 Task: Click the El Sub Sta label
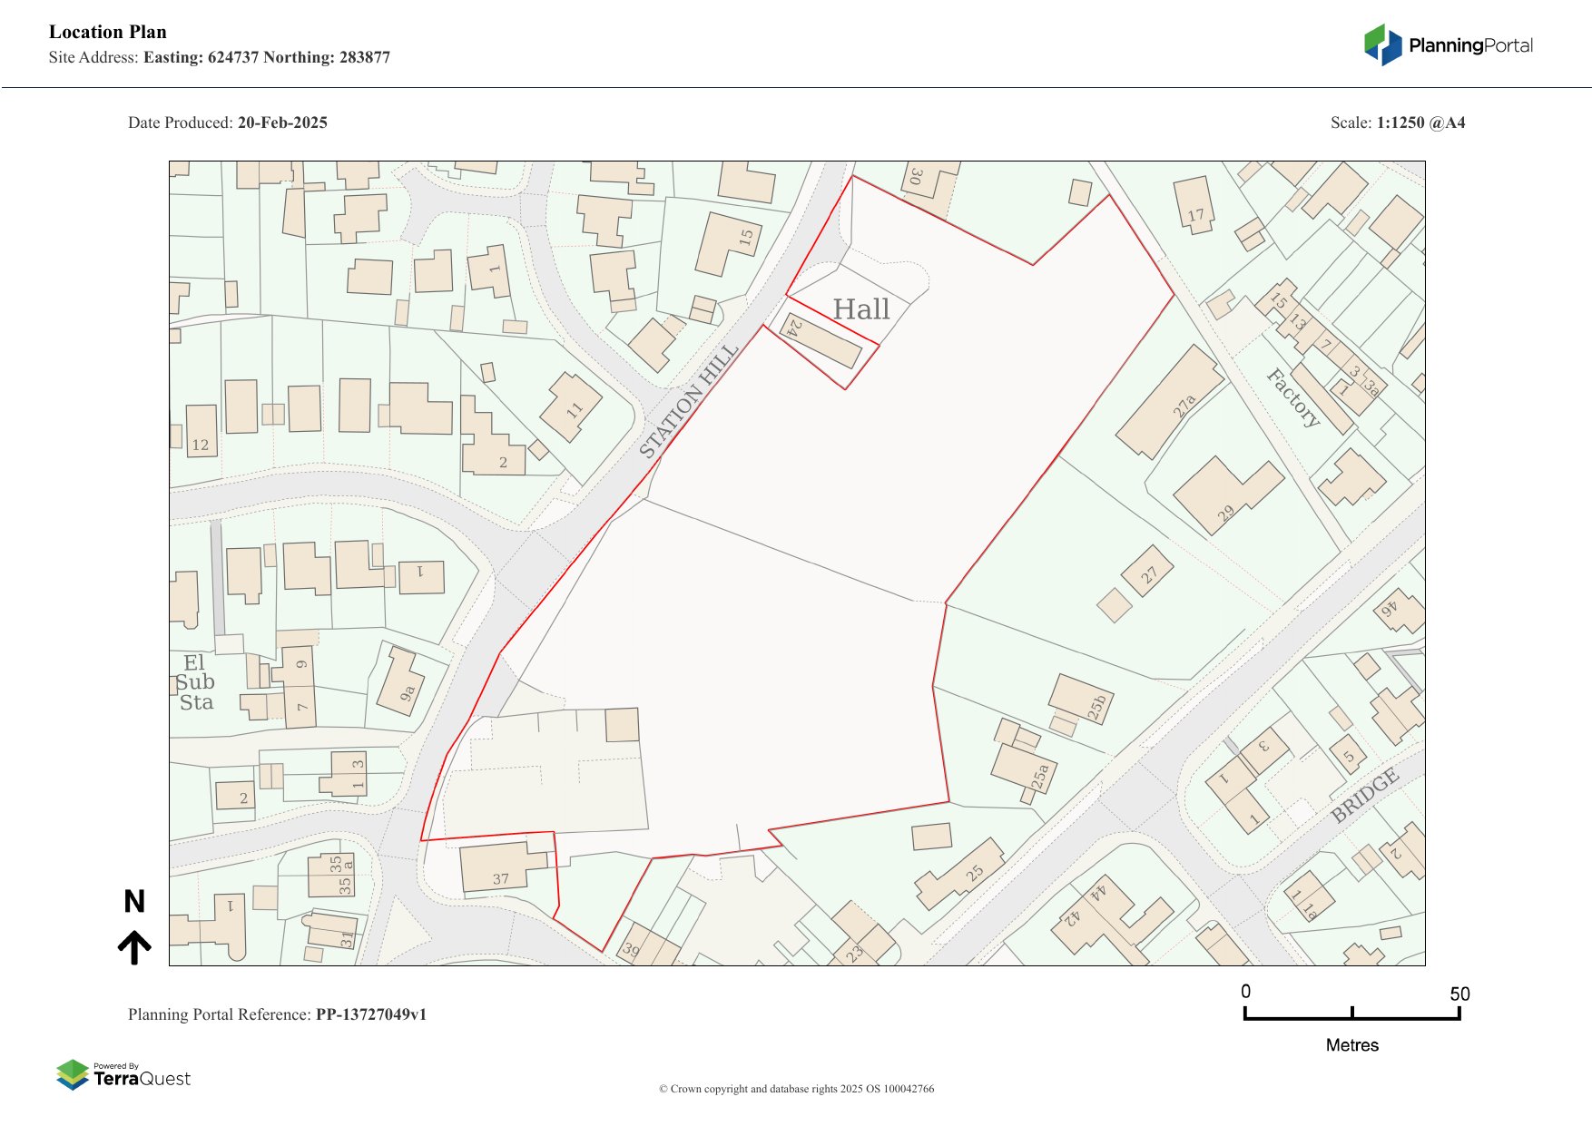195,682
